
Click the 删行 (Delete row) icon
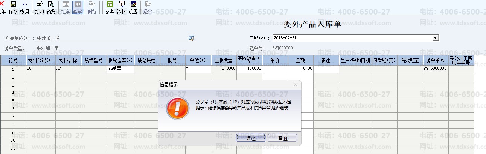coord(92,7)
